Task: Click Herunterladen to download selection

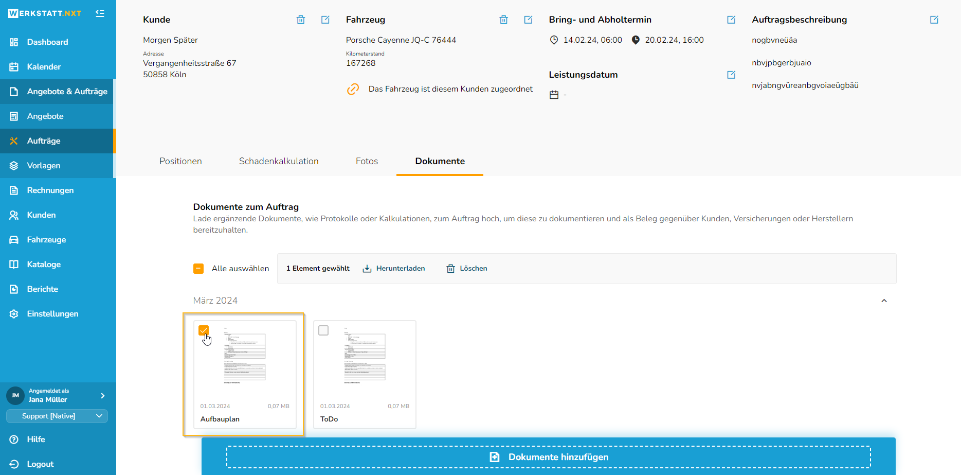Action: [394, 269]
